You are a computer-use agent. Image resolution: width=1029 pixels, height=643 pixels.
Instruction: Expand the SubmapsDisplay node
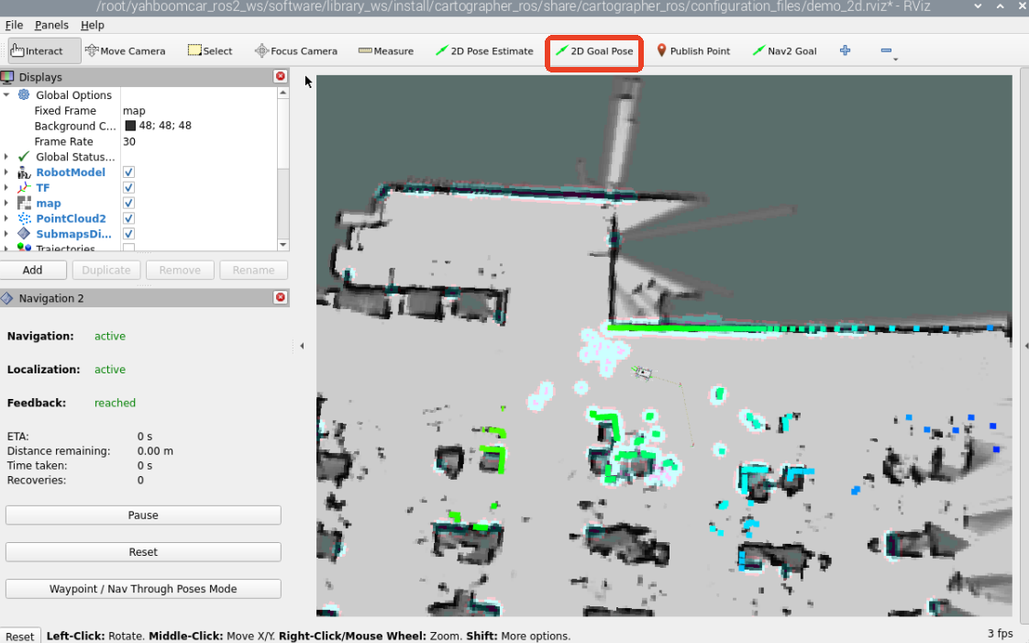click(6, 234)
